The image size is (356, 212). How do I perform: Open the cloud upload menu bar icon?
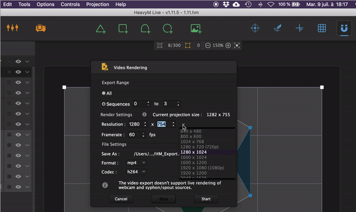(x=236, y=4)
